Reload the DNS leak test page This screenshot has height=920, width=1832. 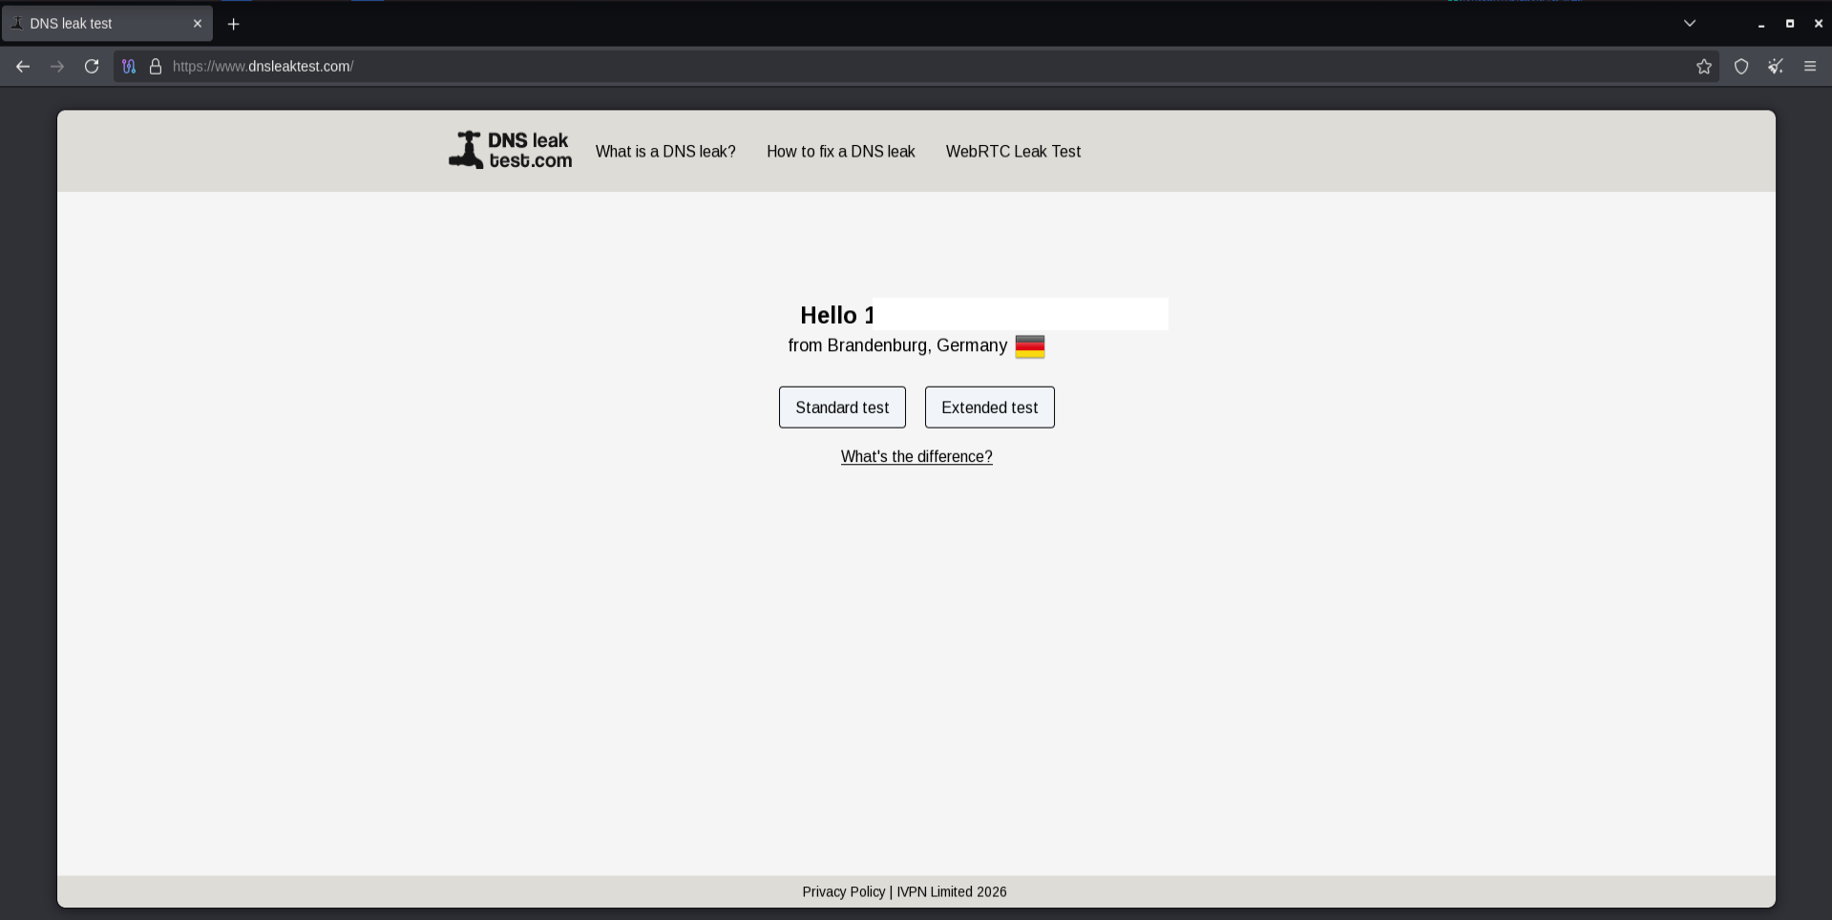click(92, 66)
